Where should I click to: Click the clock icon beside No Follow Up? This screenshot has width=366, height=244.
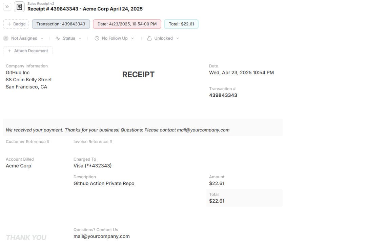pos(97,38)
